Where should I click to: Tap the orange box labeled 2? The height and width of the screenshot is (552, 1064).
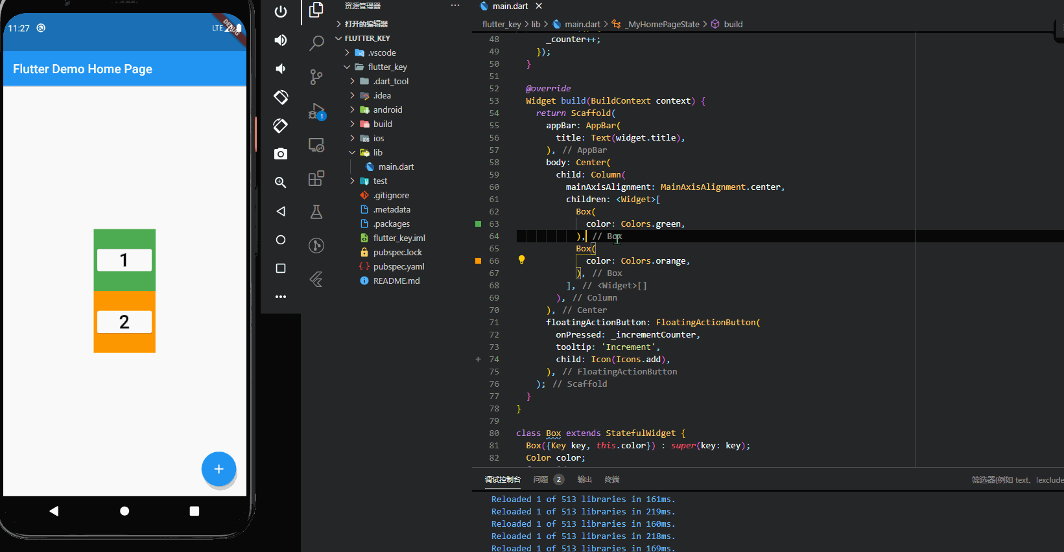click(124, 322)
